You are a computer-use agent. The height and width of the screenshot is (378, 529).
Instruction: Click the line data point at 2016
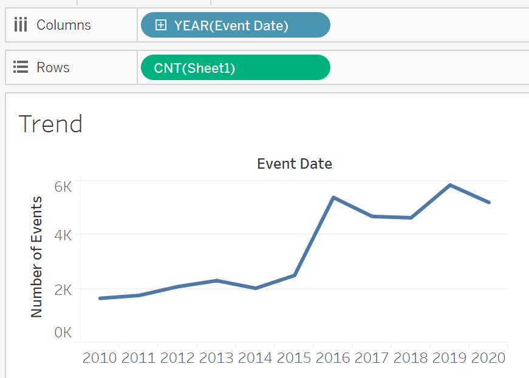click(x=333, y=198)
